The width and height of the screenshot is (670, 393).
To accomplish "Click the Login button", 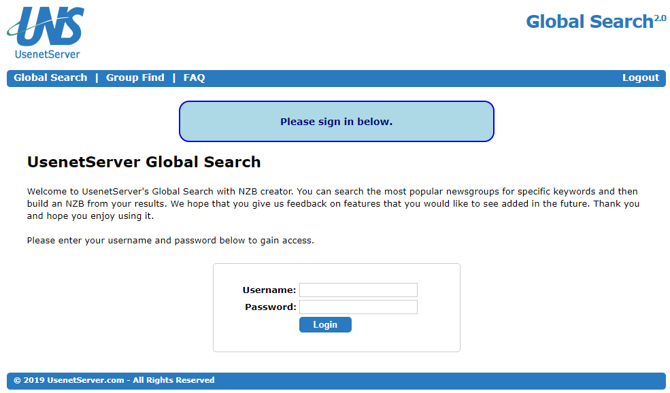I will [x=325, y=324].
